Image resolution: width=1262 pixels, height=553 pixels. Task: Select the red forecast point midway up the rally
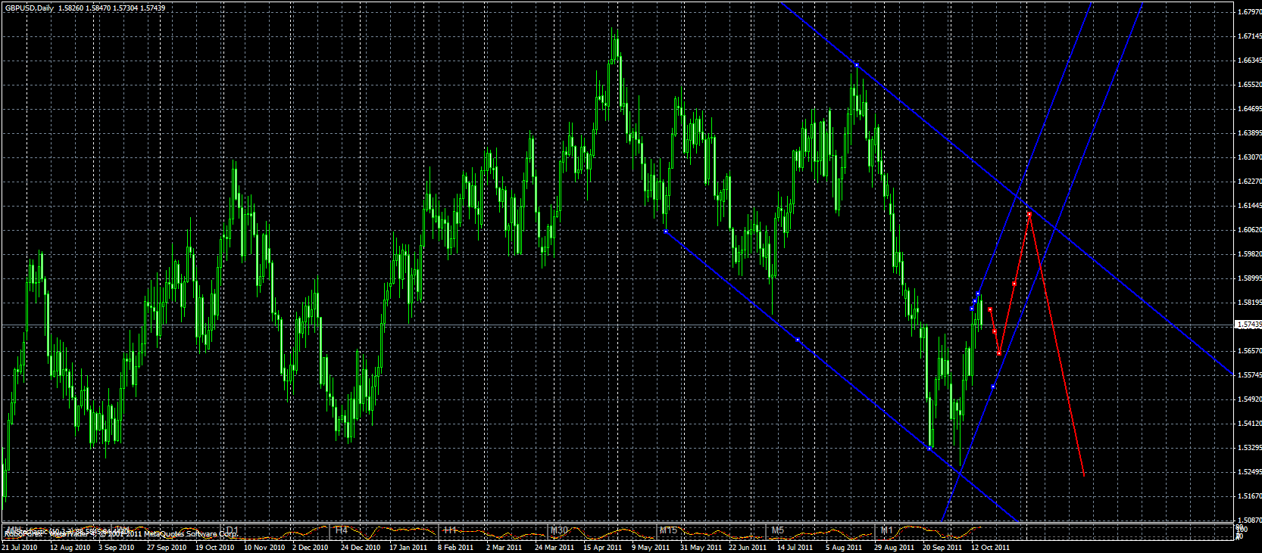(1014, 284)
